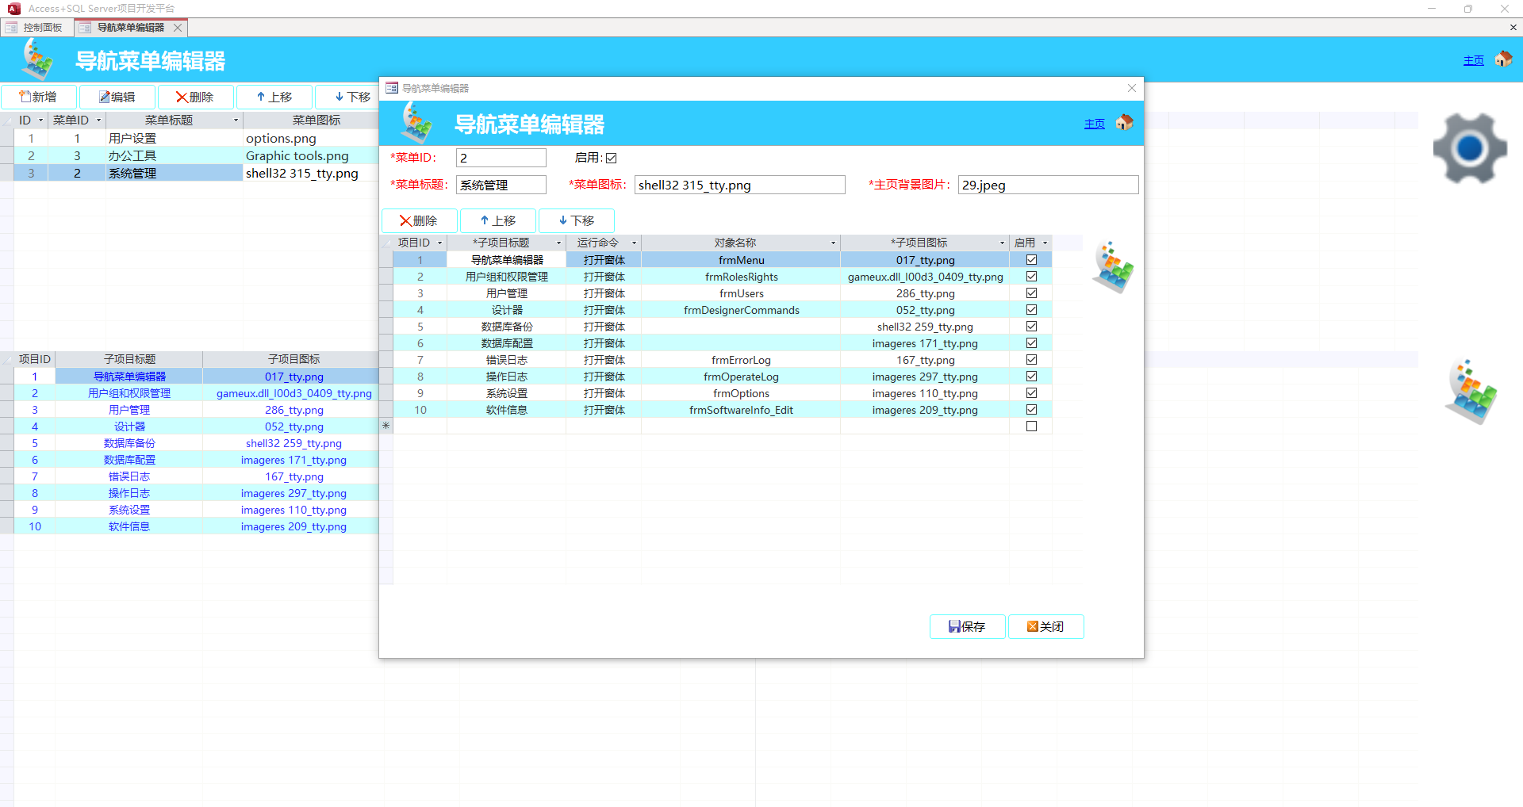Click 上移 in the main window toolbar
The image size is (1523, 807).
click(274, 97)
